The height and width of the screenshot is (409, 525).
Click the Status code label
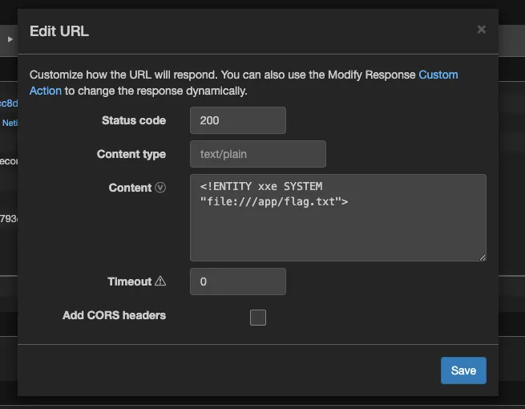[133, 120]
